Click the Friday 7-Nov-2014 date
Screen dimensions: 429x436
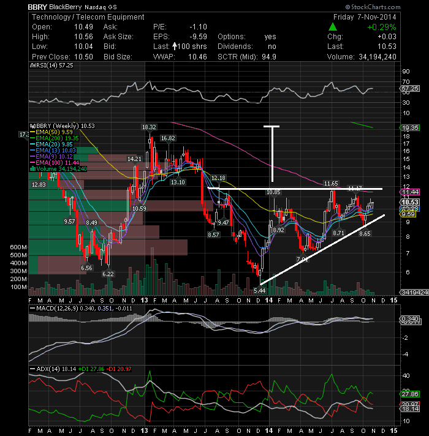point(365,17)
